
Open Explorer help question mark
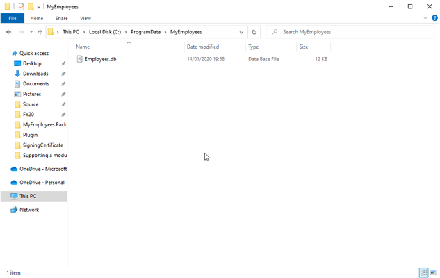point(434,18)
